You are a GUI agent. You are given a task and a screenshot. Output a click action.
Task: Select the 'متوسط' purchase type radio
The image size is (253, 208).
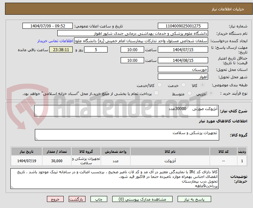click(x=189, y=93)
